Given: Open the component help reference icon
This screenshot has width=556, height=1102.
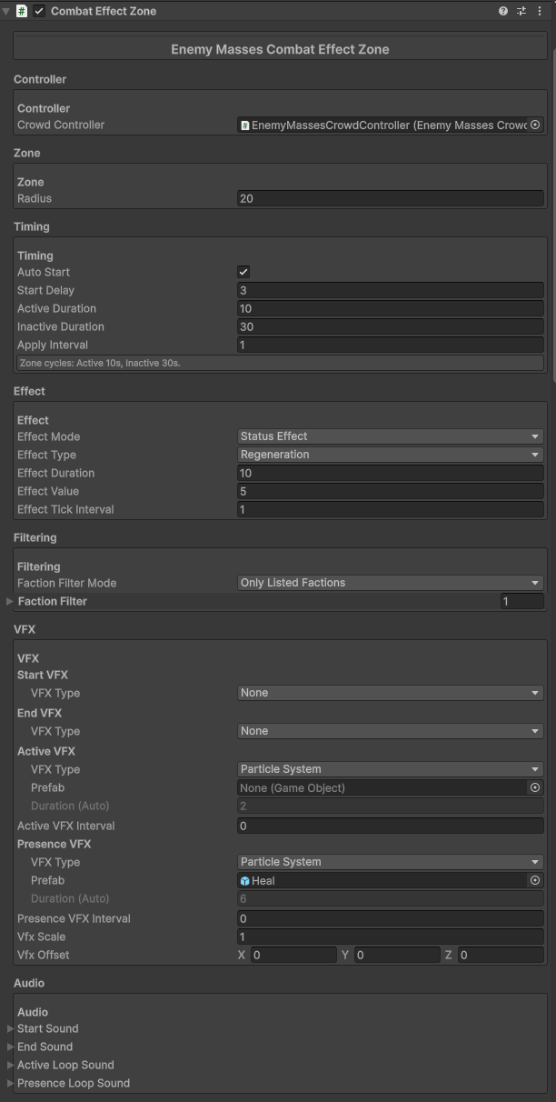Looking at the screenshot, I should 503,11.
